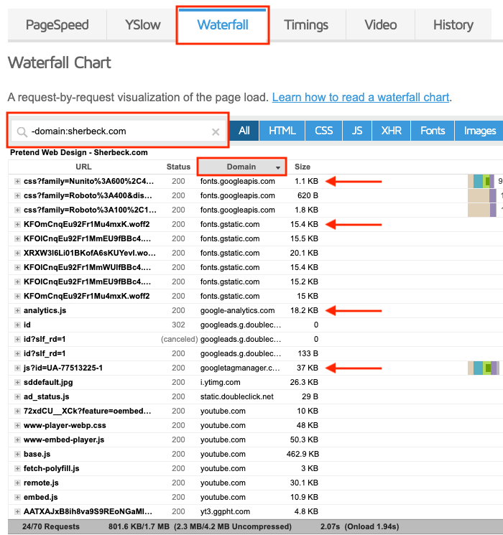Select the 462.9 KB size value
The width and height of the screenshot is (503, 535).
click(x=303, y=454)
